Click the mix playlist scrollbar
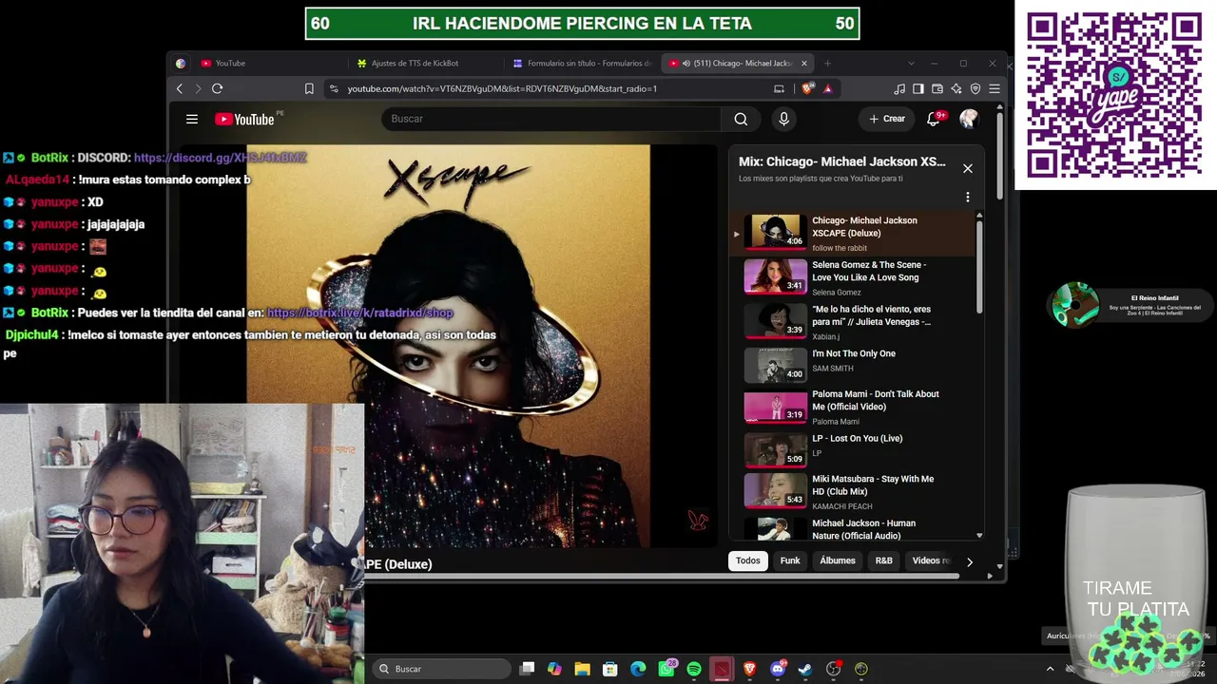 [x=979, y=266]
